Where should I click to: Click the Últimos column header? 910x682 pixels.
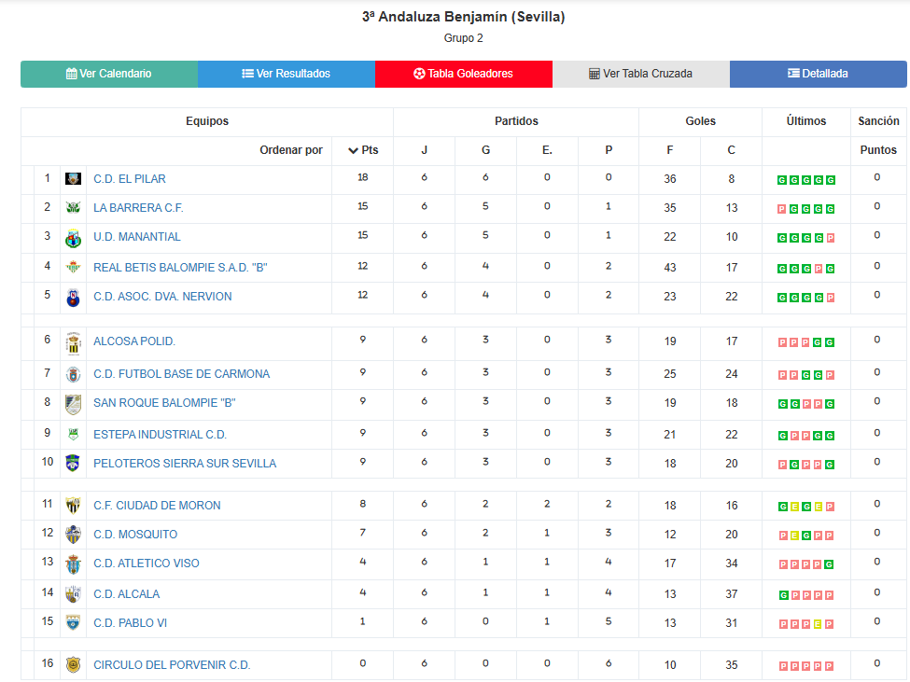click(805, 121)
